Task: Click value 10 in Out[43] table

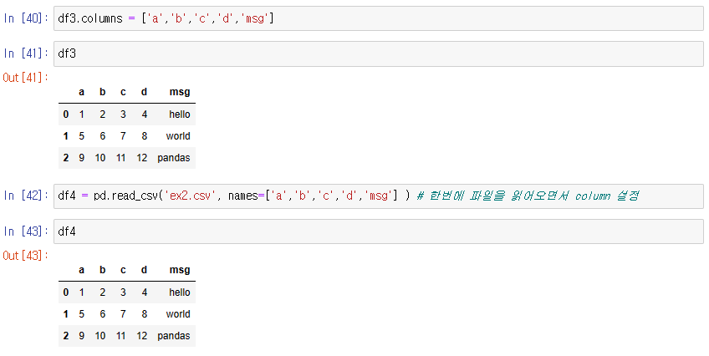Action: pos(100,336)
